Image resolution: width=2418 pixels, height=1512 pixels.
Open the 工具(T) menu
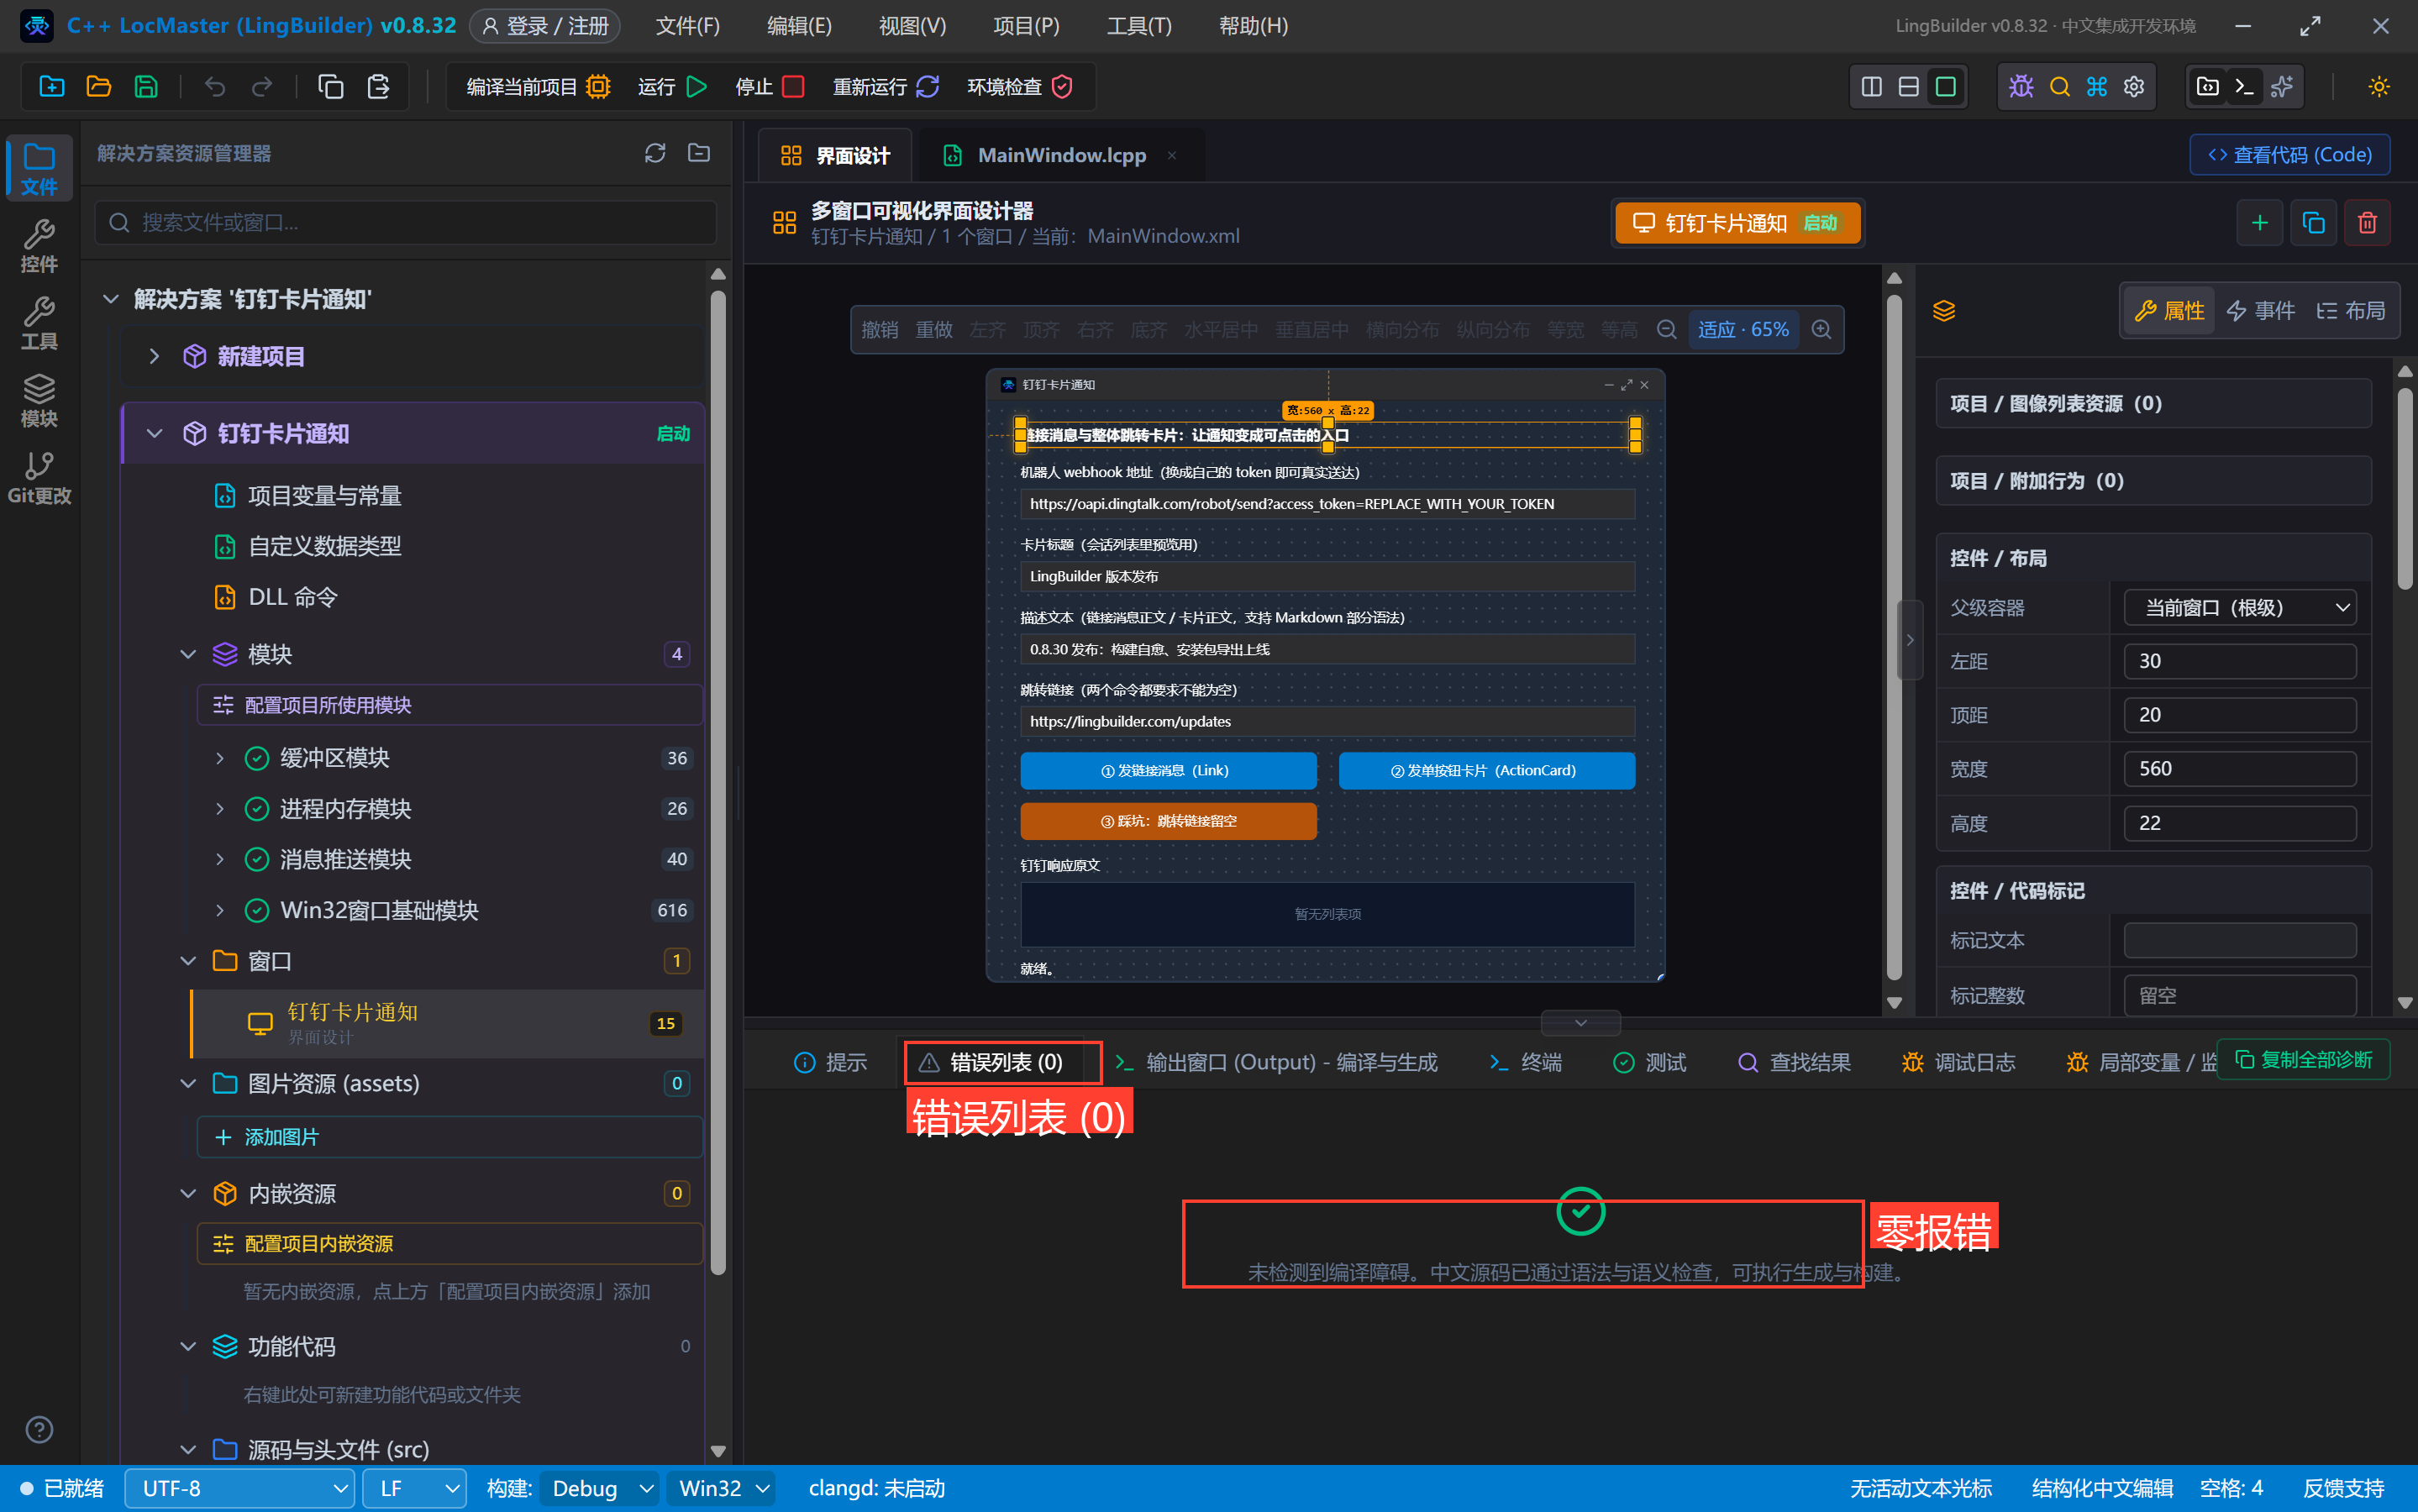click(x=1139, y=26)
